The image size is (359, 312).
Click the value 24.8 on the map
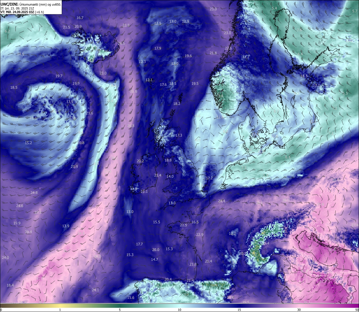34,193
